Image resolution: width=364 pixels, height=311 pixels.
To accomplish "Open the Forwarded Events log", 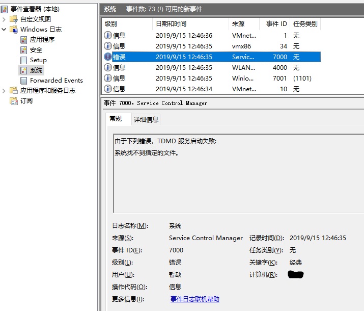I will tap(57, 81).
